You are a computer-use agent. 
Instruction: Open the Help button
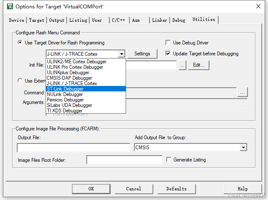242,189
